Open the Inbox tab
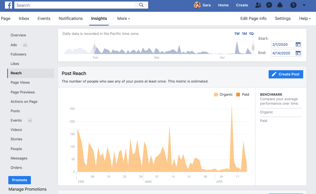Screen dimensions: 316x194 24,18
